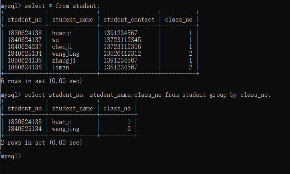Click the '6 rows in set' message

(41, 81)
